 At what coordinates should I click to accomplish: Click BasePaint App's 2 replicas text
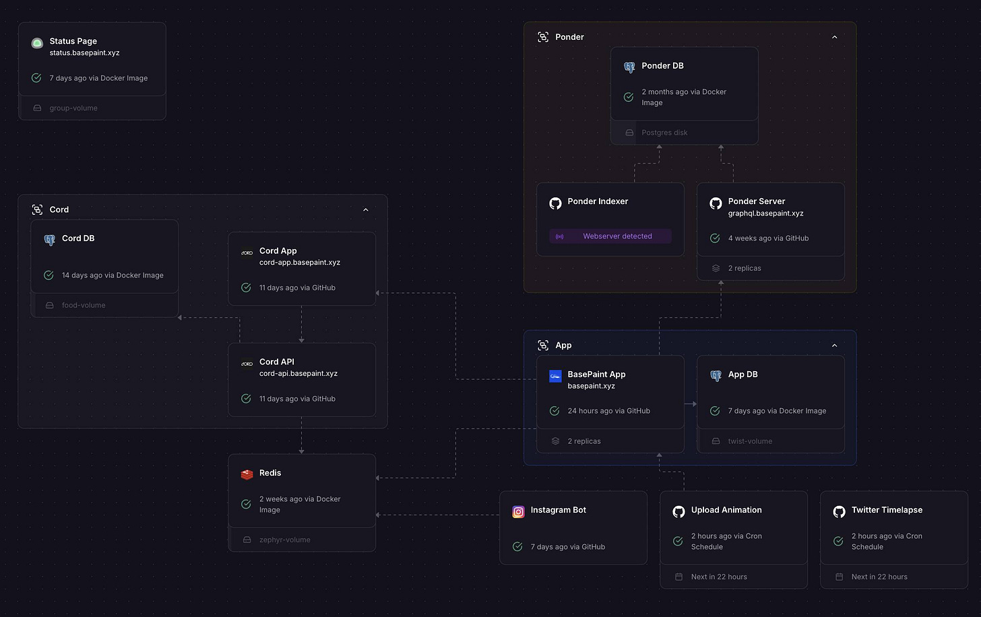584,441
